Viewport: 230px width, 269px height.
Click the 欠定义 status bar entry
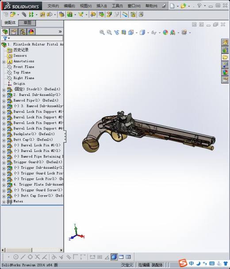point(127,265)
